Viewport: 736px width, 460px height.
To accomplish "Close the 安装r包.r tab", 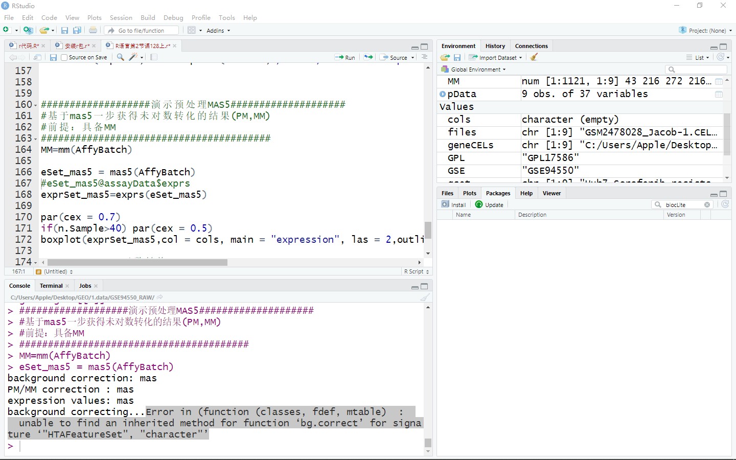I will pos(94,46).
